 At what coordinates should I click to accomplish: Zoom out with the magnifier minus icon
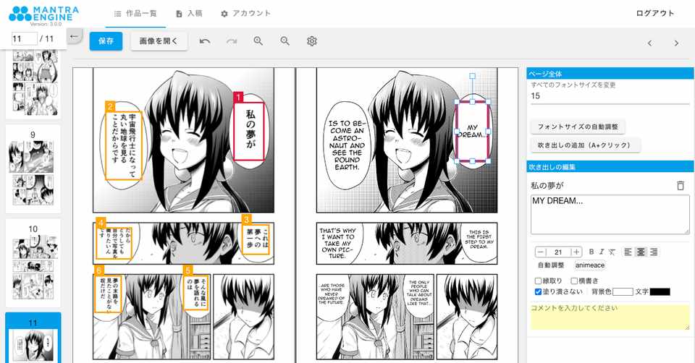pos(285,41)
